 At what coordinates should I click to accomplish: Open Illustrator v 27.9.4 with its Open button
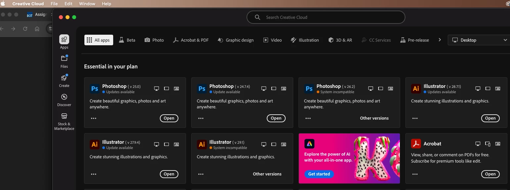tap(169, 174)
